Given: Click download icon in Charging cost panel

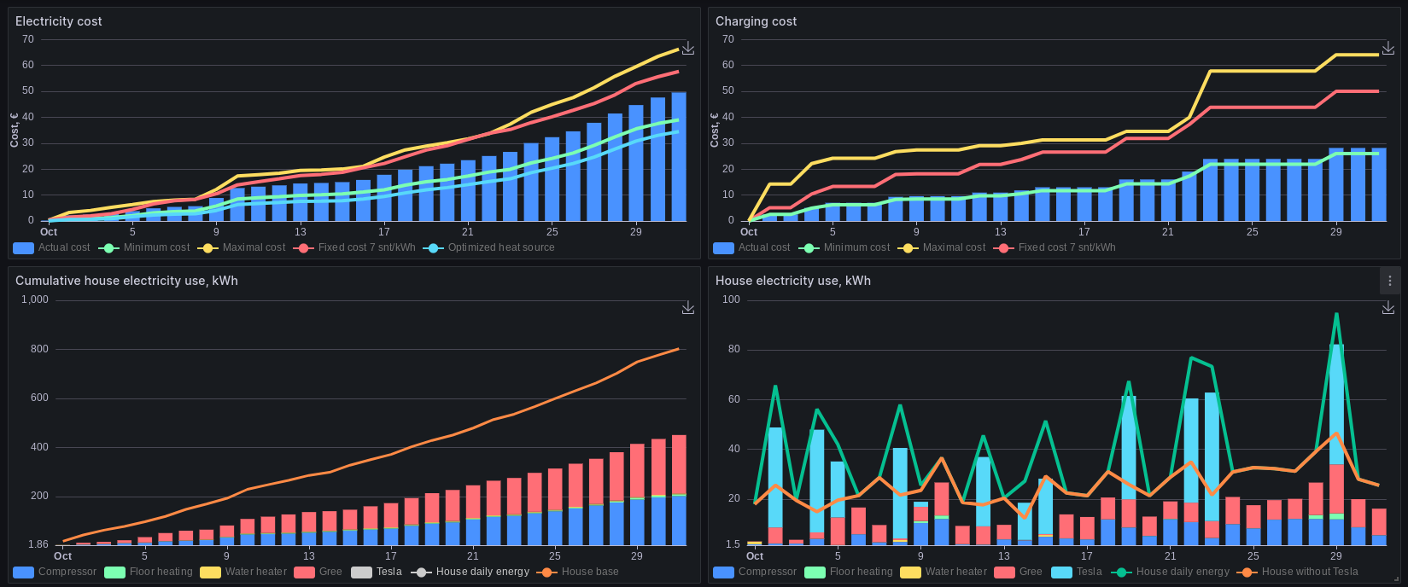Looking at the screenshot, I should coord(1388,49).
